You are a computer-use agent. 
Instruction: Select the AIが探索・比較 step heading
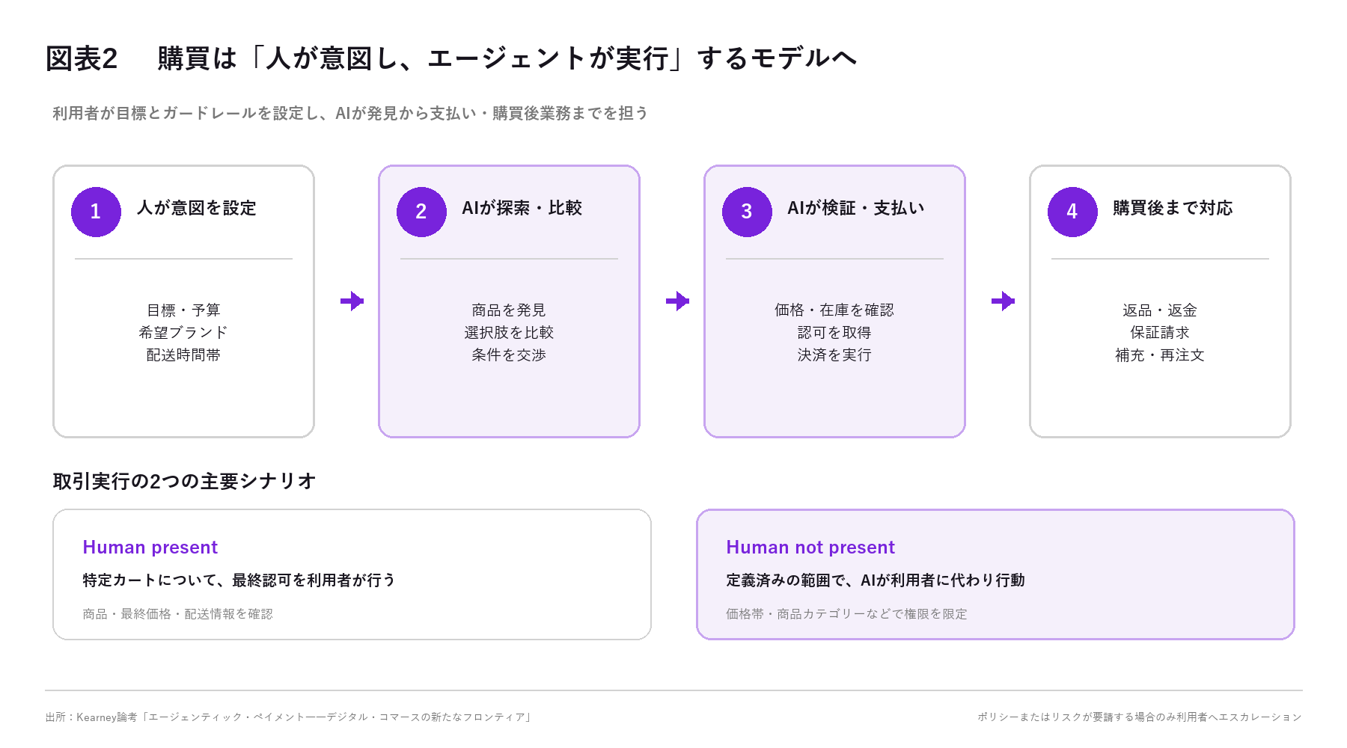coord(522,208)
